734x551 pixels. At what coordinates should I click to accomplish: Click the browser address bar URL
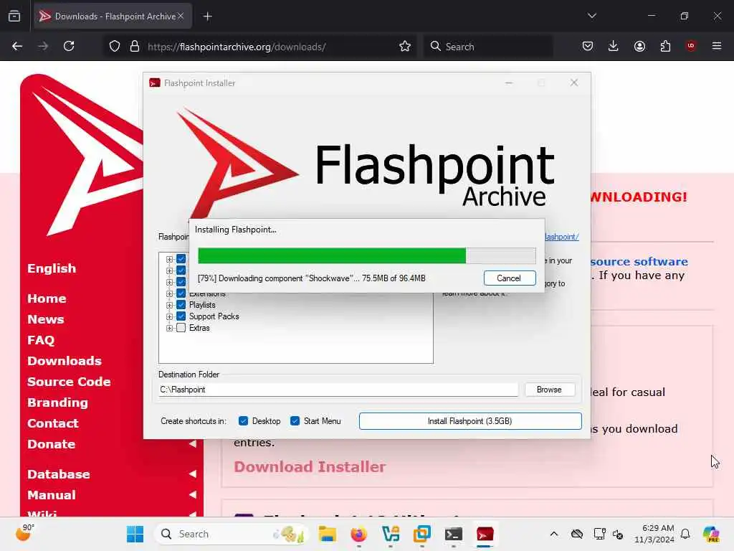point(237,47)
